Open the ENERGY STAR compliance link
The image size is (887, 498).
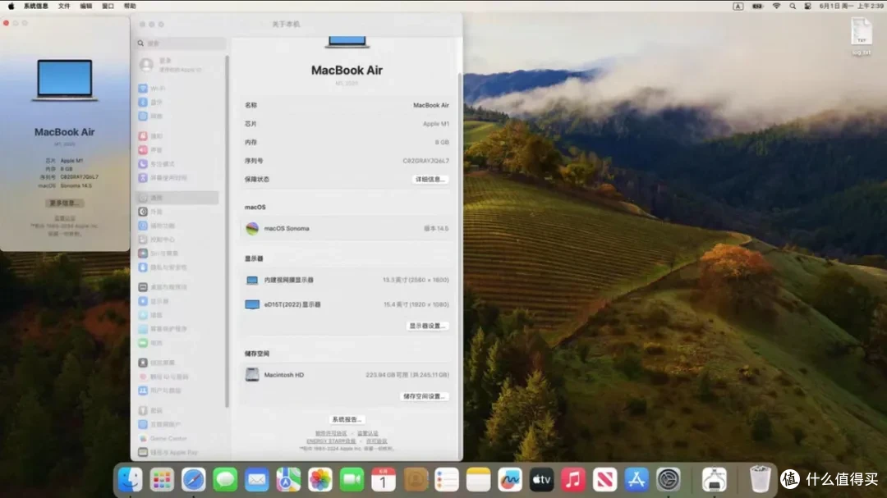(331, 441)
